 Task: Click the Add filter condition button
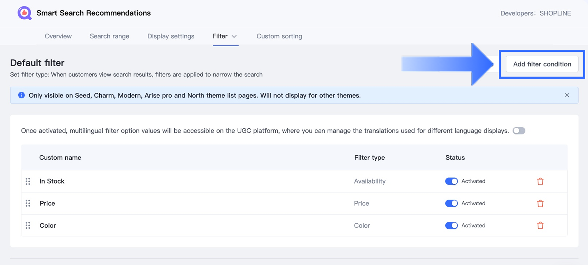pyautogui.click(x=542, y=64)
